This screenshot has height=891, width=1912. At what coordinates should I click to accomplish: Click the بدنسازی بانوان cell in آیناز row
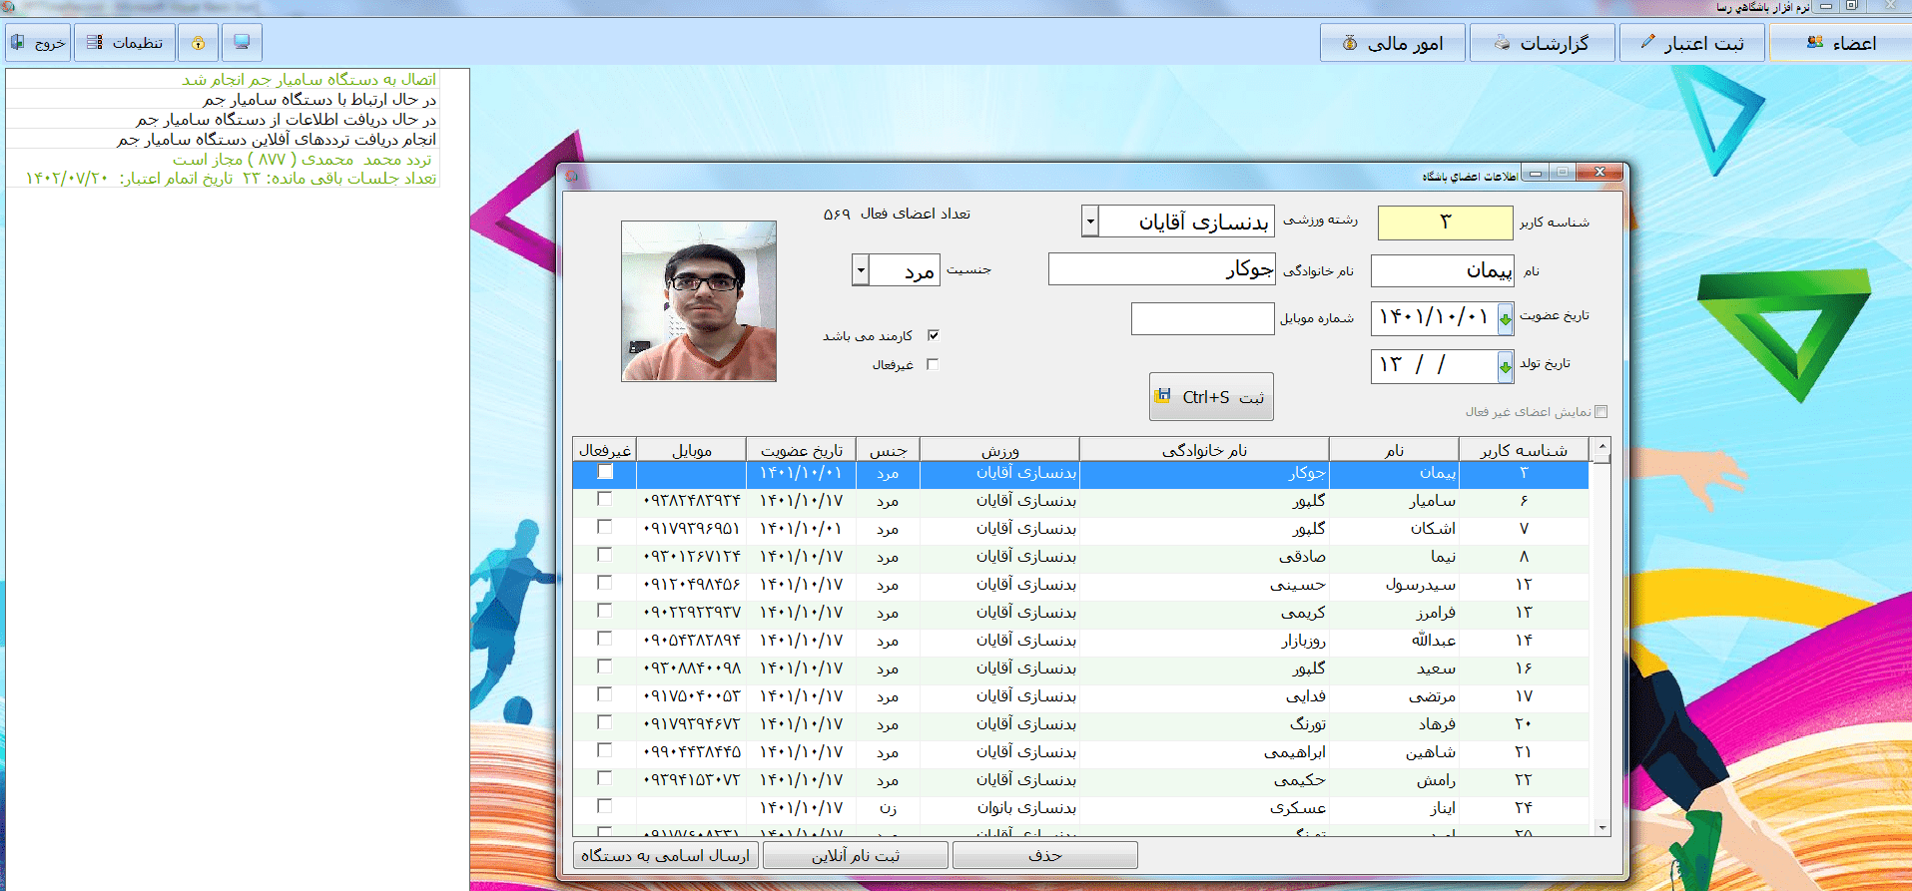[x=999, y=807]
